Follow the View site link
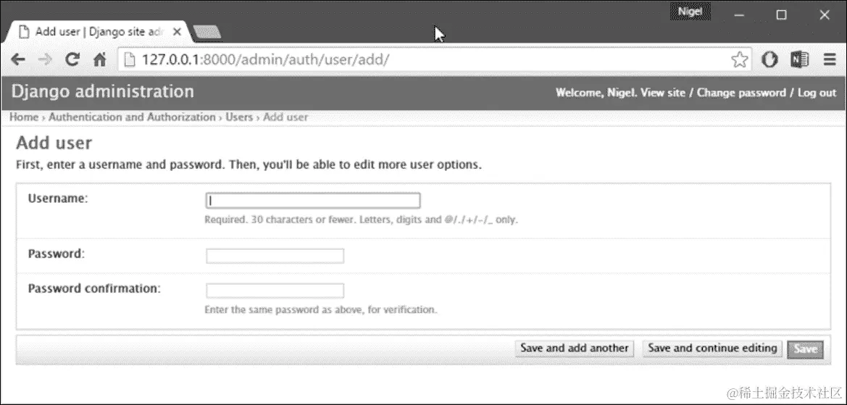This screenshot has height=405, width=847. pos(662,93)
